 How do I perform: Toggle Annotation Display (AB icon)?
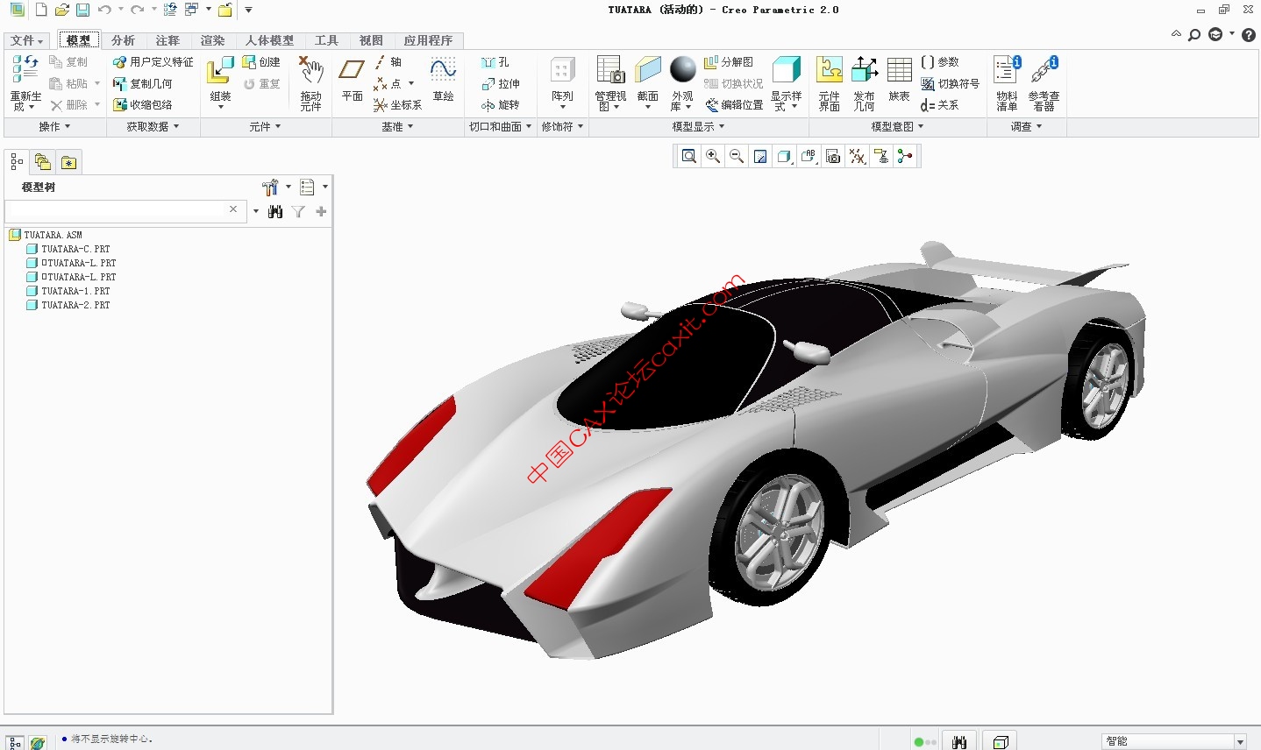(x=809, y=156)
